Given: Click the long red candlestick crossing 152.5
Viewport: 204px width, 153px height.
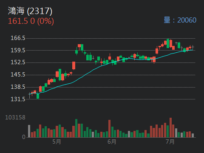Looking at the screenshot, I should click(x=74, y=65).
